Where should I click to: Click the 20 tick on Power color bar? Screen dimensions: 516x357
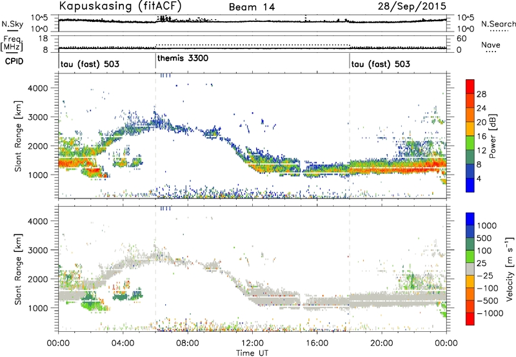(481, 122)
